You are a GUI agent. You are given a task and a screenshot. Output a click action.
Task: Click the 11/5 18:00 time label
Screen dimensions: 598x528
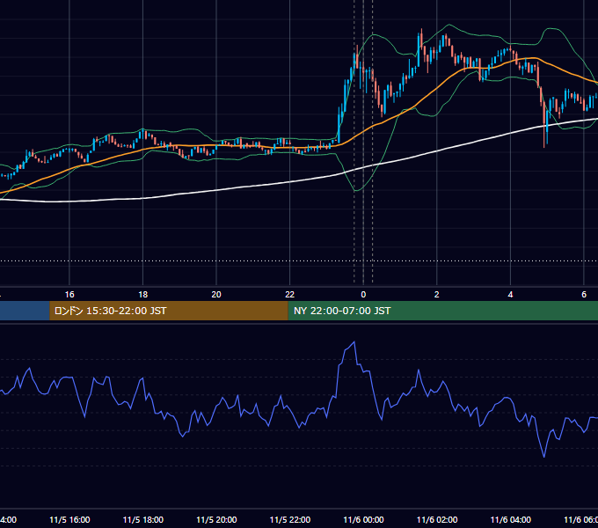tap(143, 519)
